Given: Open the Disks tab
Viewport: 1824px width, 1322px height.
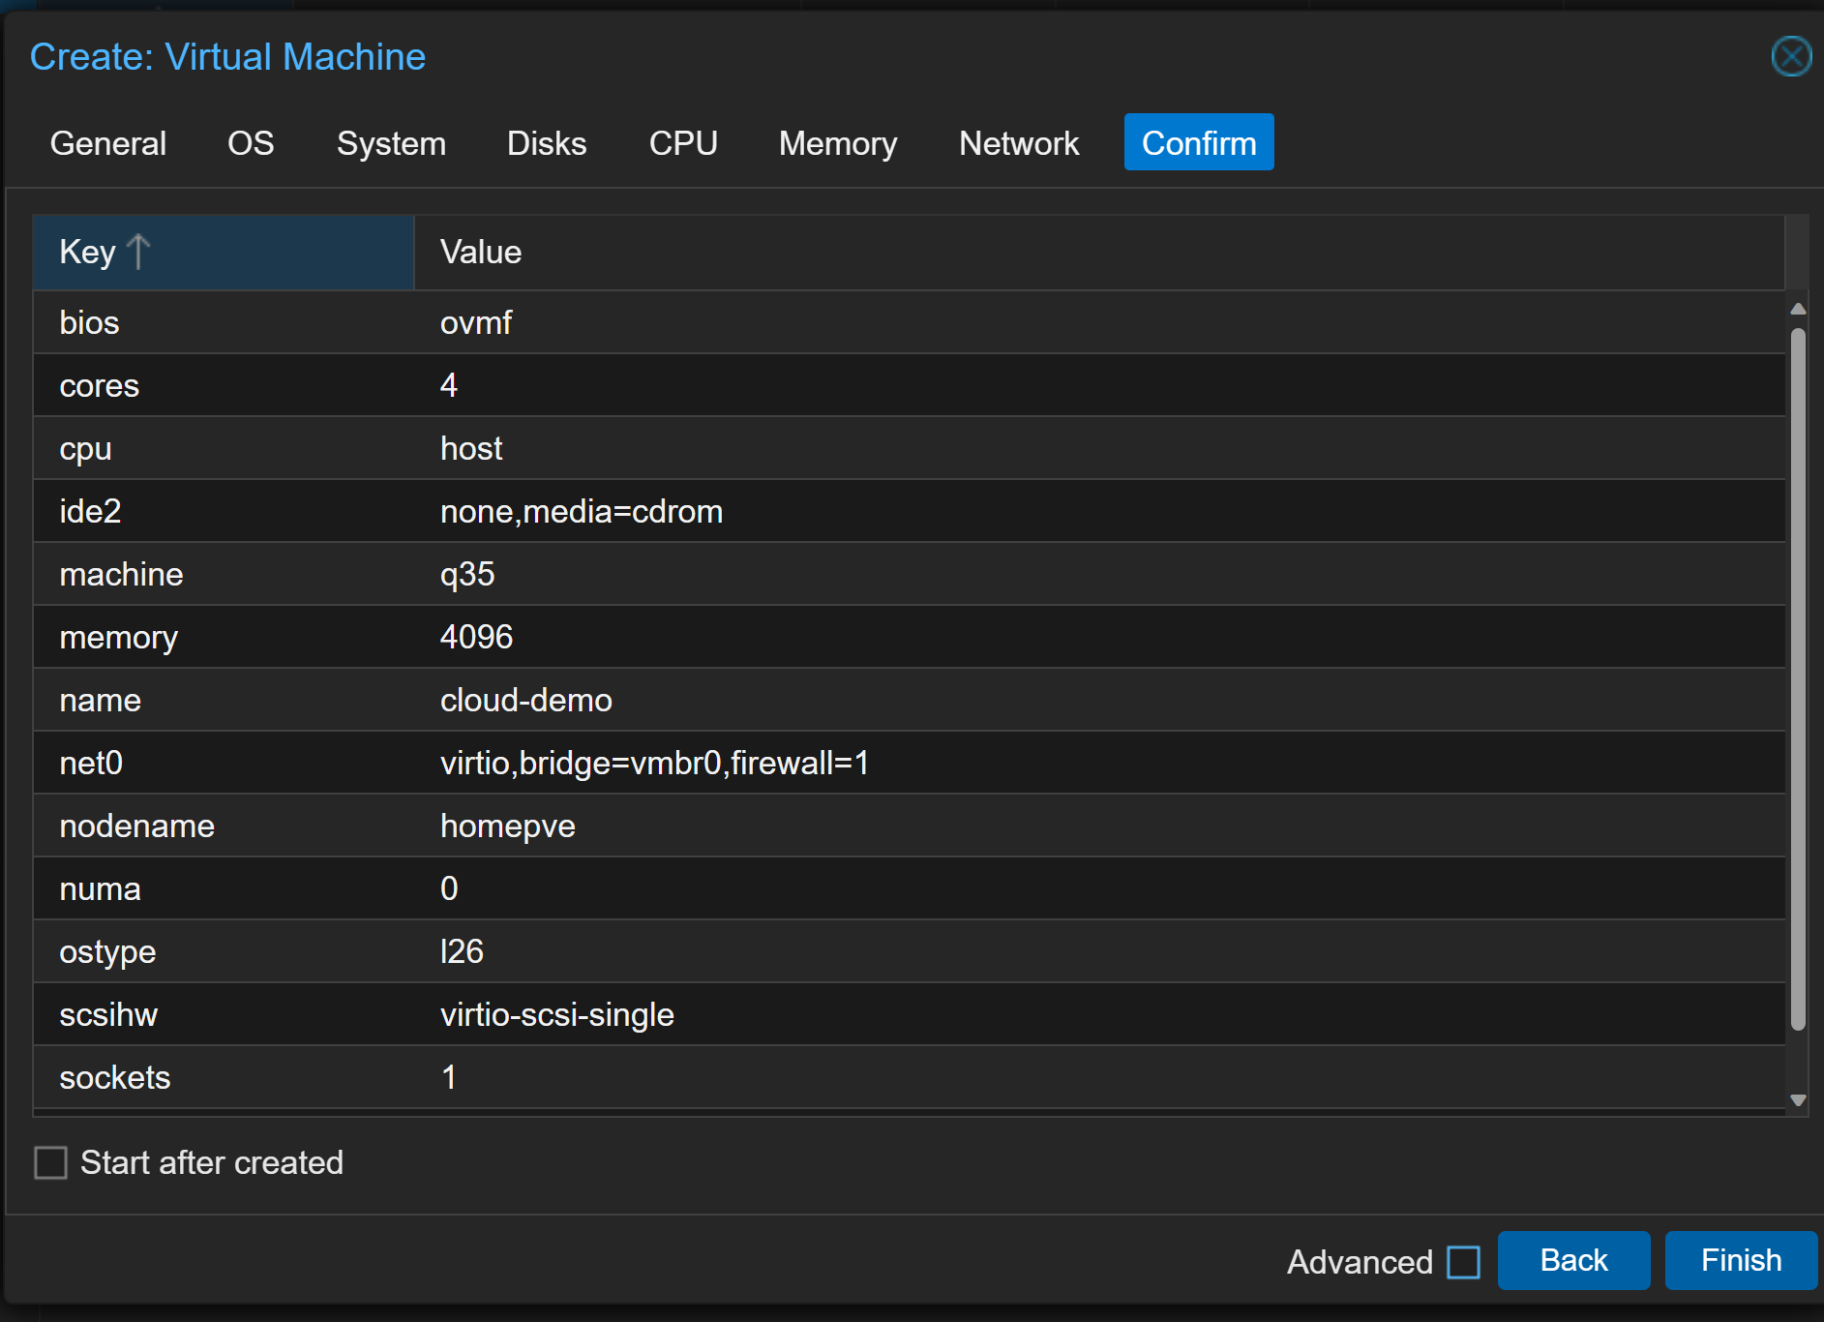Looking at the screenshot, I should point(547,143).
